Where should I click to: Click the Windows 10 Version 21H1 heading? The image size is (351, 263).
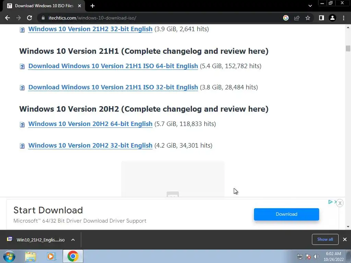144,51
